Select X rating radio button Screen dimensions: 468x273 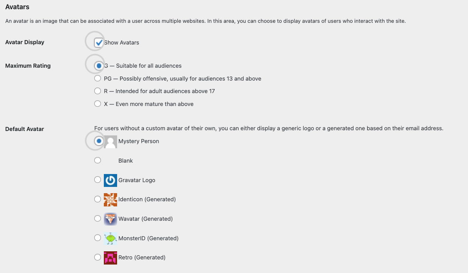pyautogui.click(x=98, y=104)
